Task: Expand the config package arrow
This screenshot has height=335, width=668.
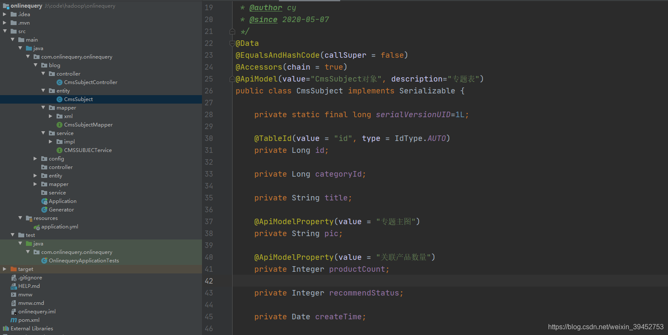Action: 35,159
